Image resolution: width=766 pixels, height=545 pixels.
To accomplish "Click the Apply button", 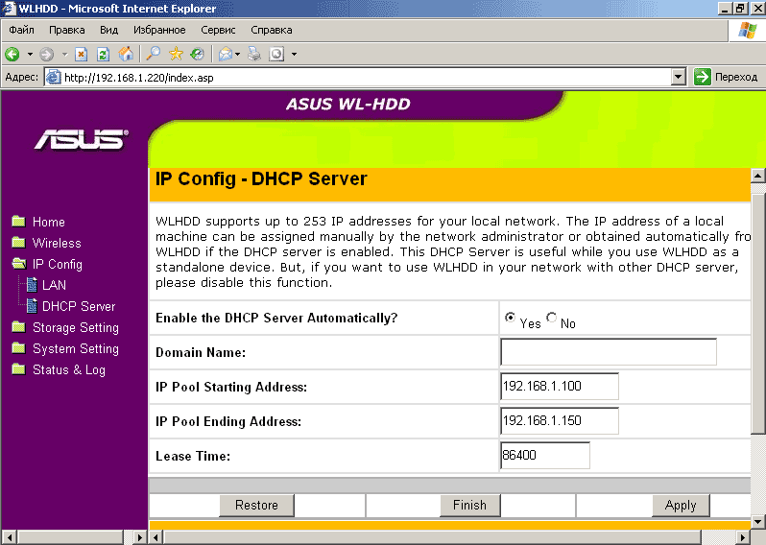I will [x=681, y=505].
